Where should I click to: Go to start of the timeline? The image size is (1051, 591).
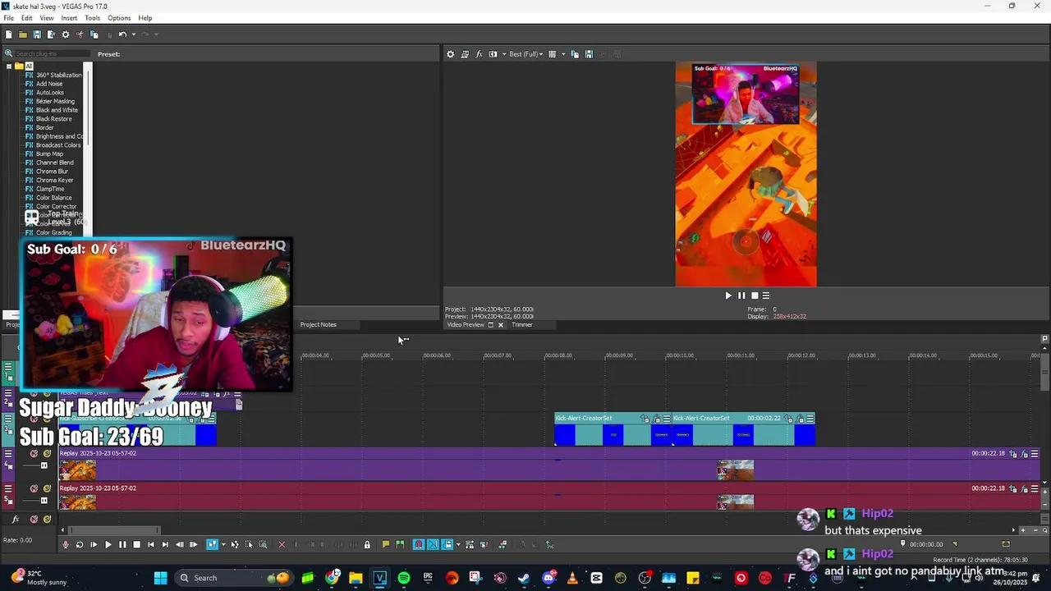[x=150, y=544]
